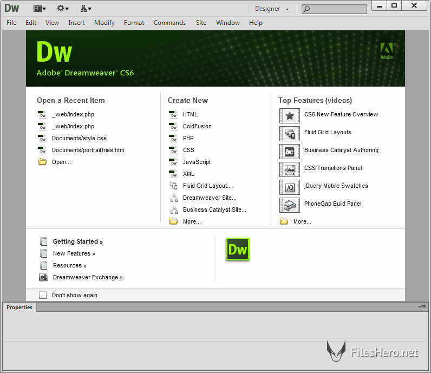Click the PHP document icon

[173, 138]
